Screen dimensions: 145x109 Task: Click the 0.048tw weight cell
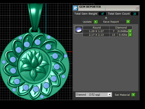point(123,31)
